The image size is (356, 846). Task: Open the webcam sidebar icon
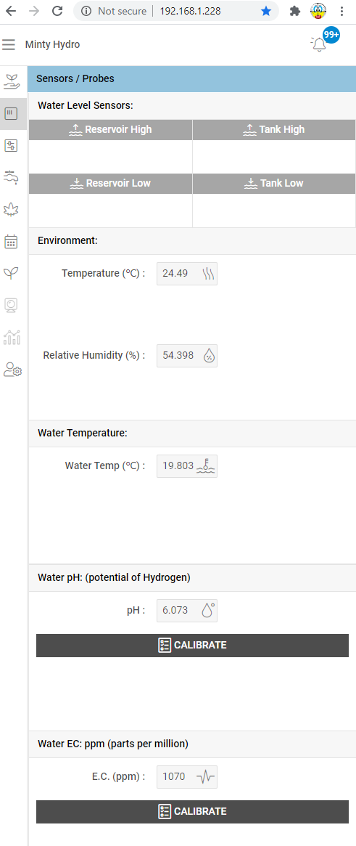click(x=12, y=306)
